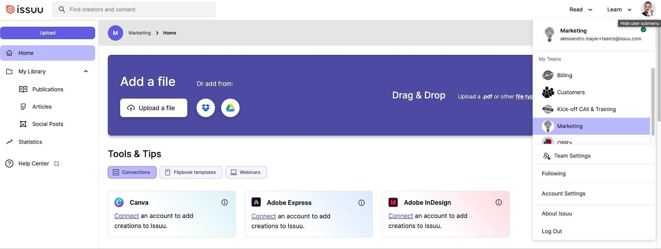Click the Help Center external link icon
661x249 pixels.
pos(57,163)
